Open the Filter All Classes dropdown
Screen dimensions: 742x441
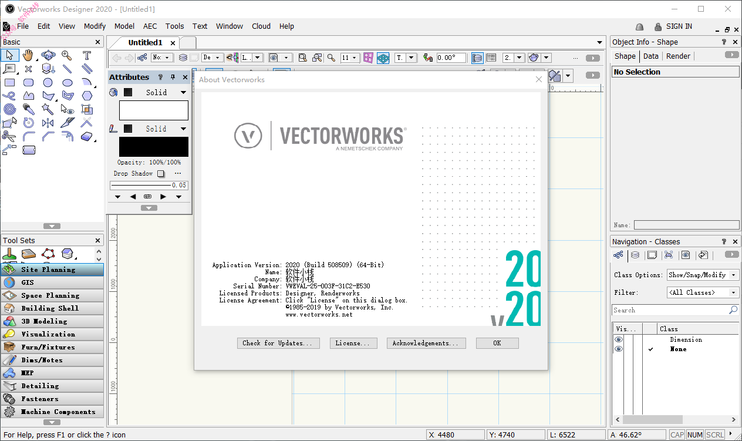point(703,292)
